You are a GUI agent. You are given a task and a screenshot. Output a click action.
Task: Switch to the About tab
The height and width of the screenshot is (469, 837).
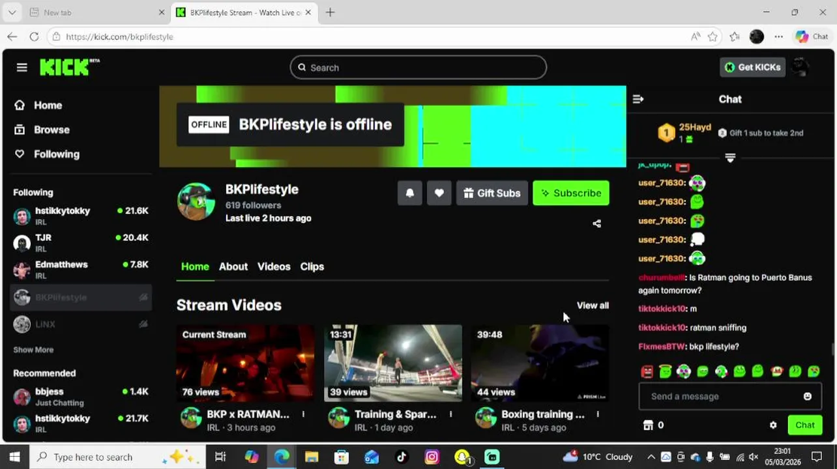click(x=233, y=266)
